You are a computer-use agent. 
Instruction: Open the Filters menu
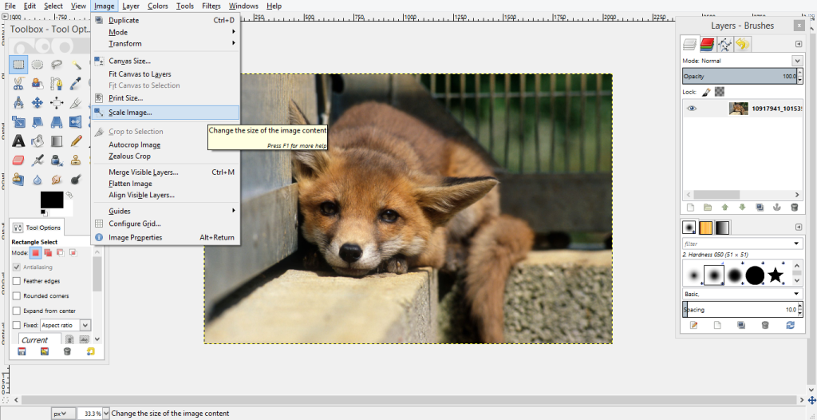tap(211, 6)
